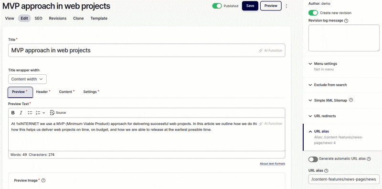Switch to the Settings field group tab
This screenshot has width=382, height=189.
click(91, 92)
